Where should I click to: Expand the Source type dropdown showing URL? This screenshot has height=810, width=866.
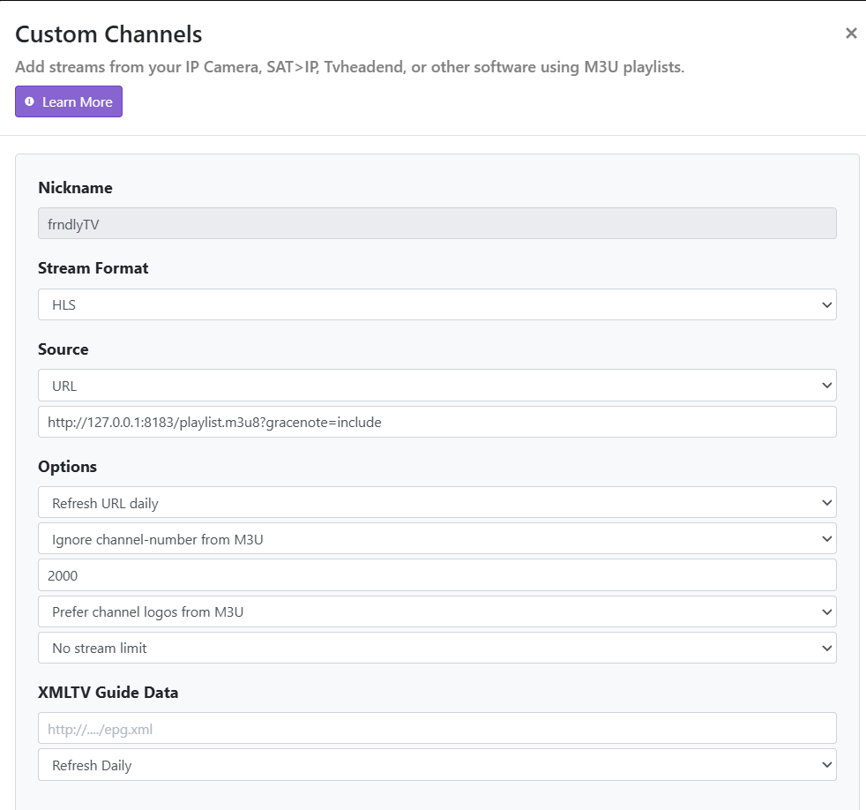pos(437,386)
